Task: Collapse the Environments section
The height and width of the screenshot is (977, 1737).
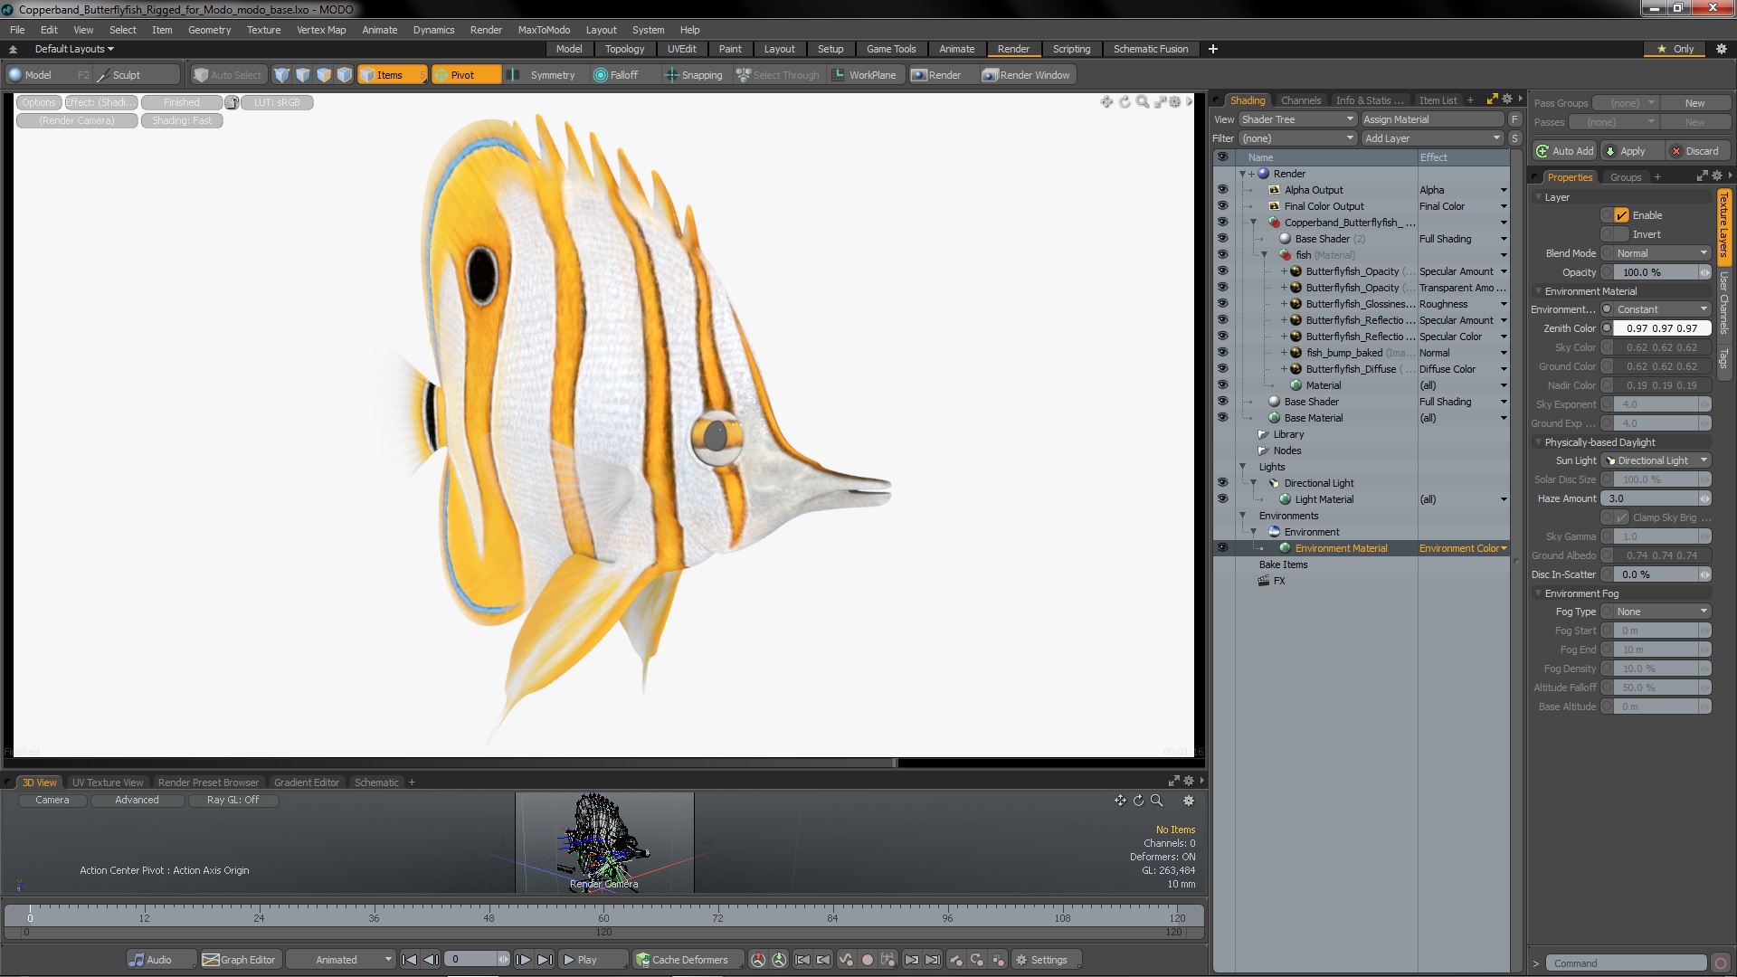Action: click(1243, 516)
